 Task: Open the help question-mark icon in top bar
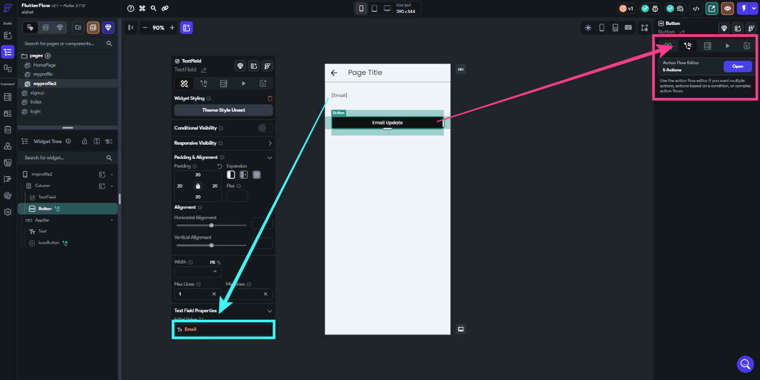tap(130, 8)
